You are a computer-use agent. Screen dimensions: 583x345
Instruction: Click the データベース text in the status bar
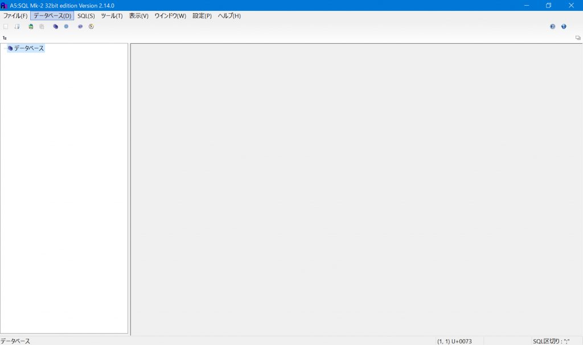tap(15, 341)
